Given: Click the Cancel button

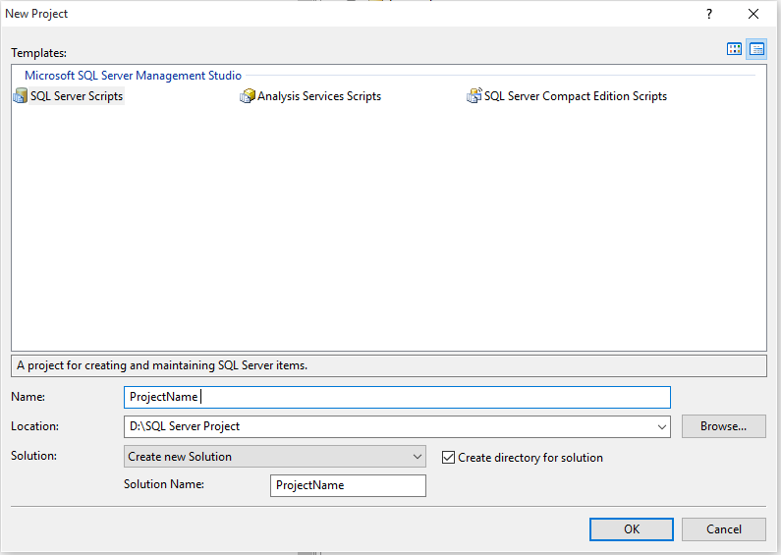Looking at the screenshot, I should coord(723,529).
